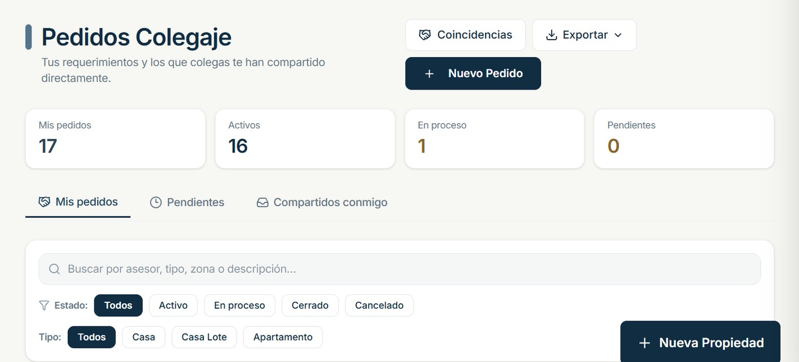Switch to the Pendientes tab
The width and height of the screenshot is (799, 362).
coord(187,203)
